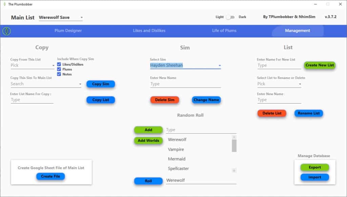Click the Roll button

point(148,181)
